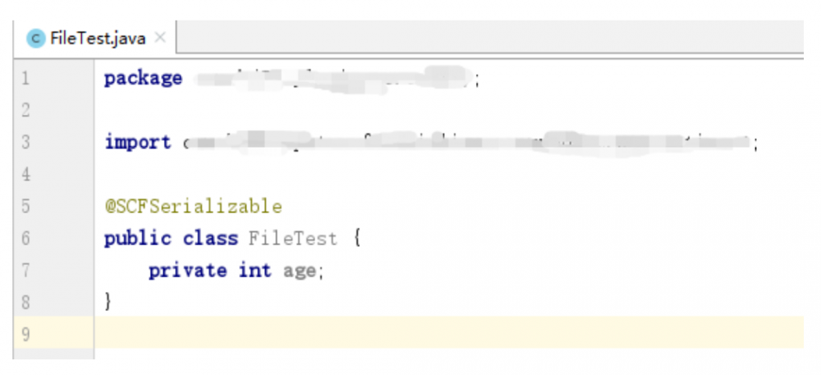Image resolution: width=821 pixels, height=375 pixels.
Task: Click the class keyword on line 6
Action: [x=210, y=239]
